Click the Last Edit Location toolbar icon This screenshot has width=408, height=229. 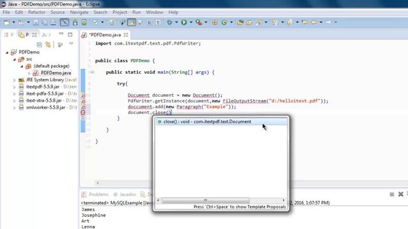click(x=305, y=23)
